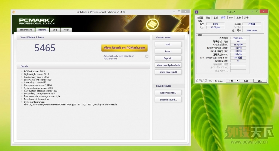Viewport: 279px width, 151px height.
Task: Click the 1T command rate value
Action: (238, 61)
